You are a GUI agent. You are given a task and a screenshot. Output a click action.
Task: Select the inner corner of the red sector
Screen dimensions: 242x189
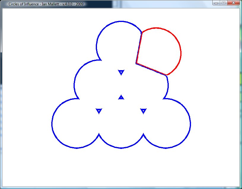(x=136, y=63)
